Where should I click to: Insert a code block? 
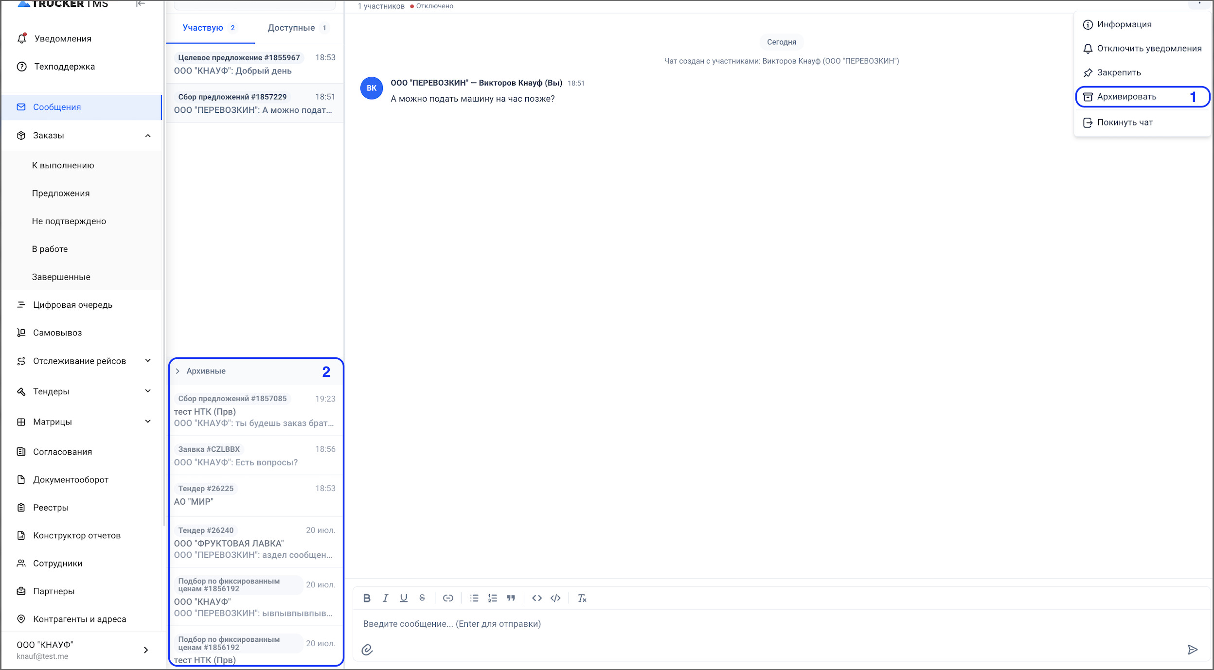pos(555,598)
